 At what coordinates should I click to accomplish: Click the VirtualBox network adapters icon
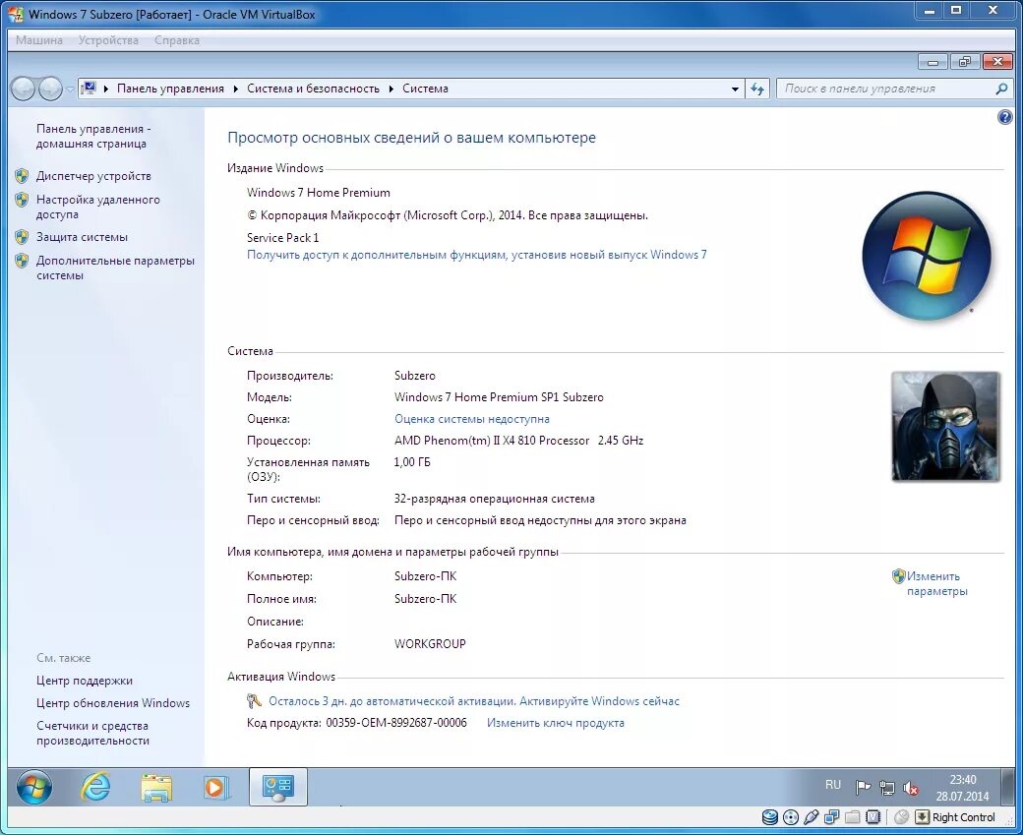click(x=832, y=816)
